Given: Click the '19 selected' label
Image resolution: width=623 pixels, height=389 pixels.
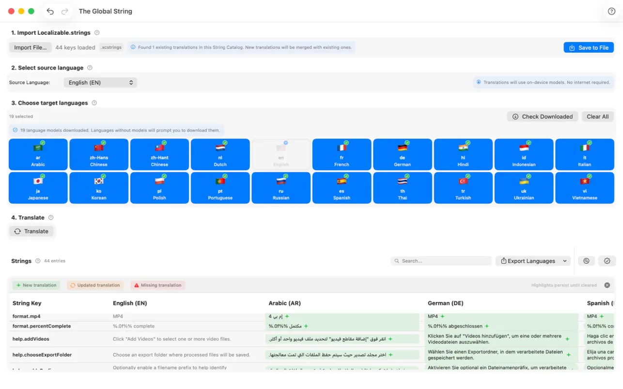Looking at the screenshot, I should 21,117.
